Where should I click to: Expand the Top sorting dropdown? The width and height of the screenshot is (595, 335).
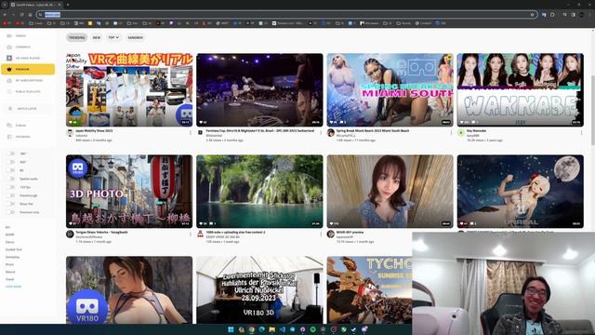coord(113,37)
